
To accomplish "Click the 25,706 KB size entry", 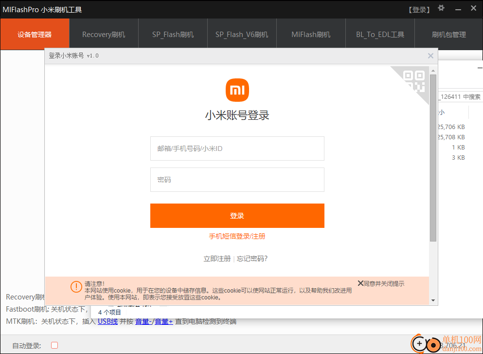I will coord(451,127).
